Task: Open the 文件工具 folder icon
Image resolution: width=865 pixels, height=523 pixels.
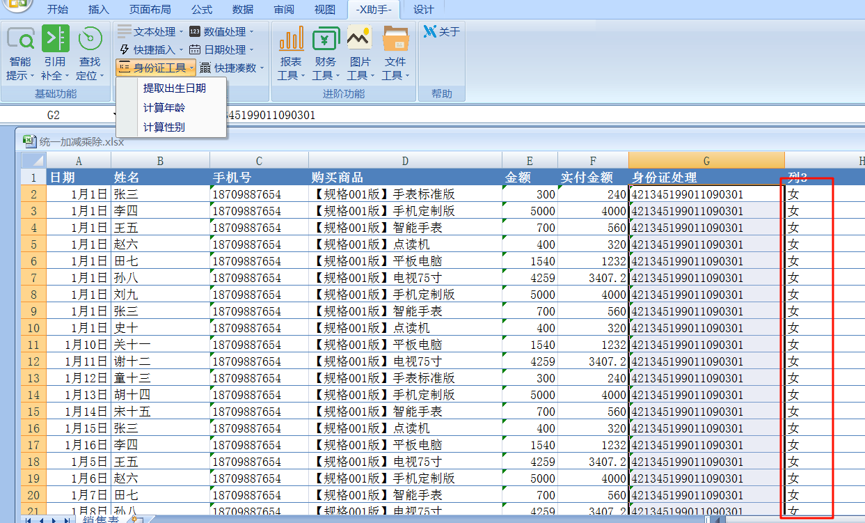Action: 395,38
